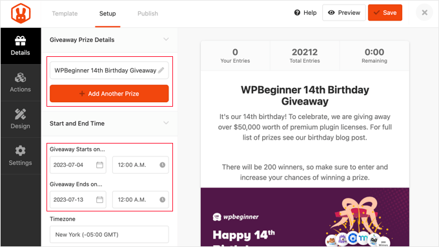The width and height of the screenshot is (439, 247).
Task: Click the giveaway start time field
Action: [141, 165]
